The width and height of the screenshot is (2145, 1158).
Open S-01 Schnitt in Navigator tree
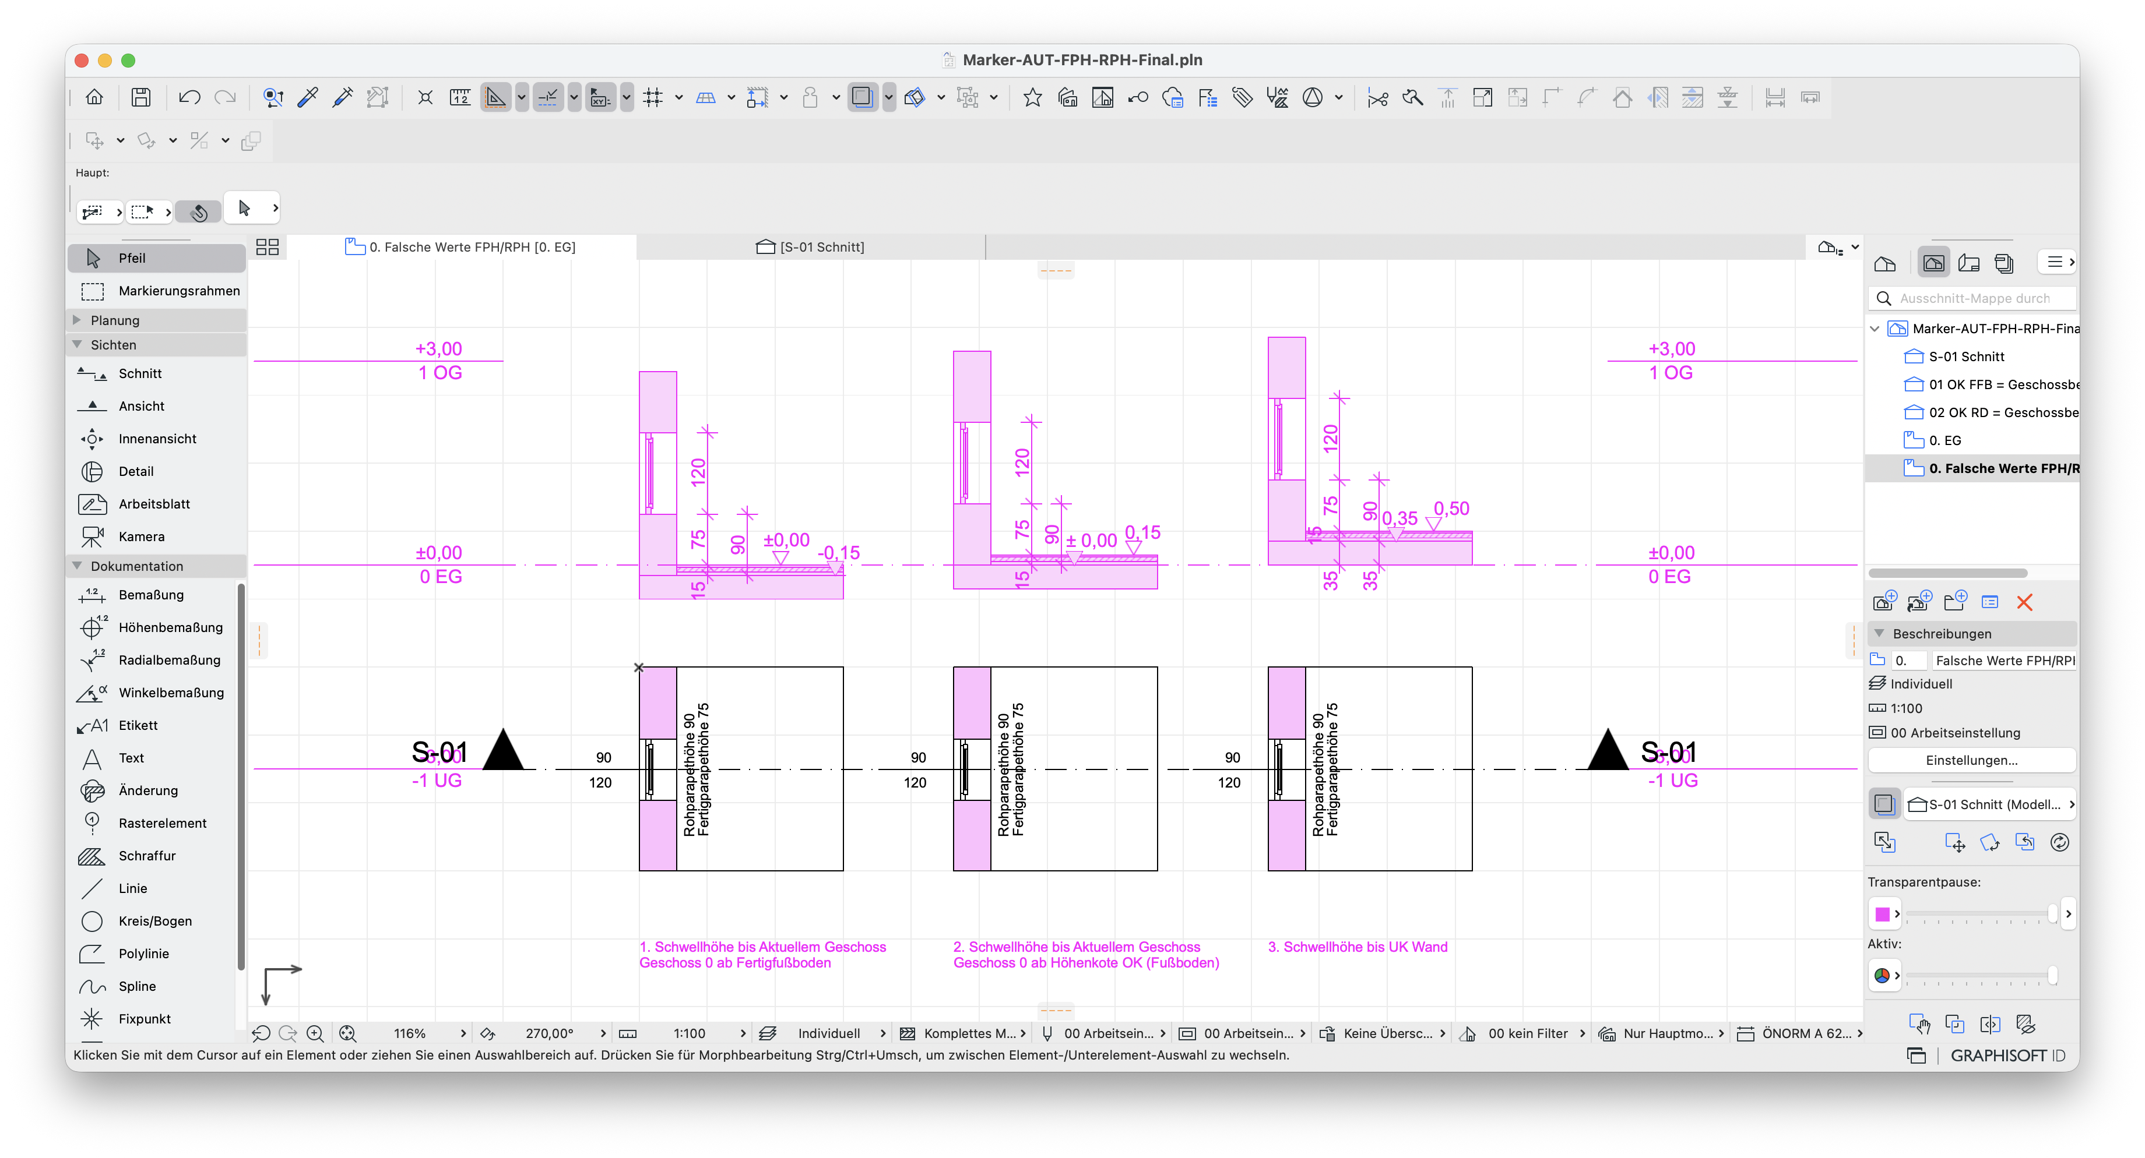[1966, 356]
